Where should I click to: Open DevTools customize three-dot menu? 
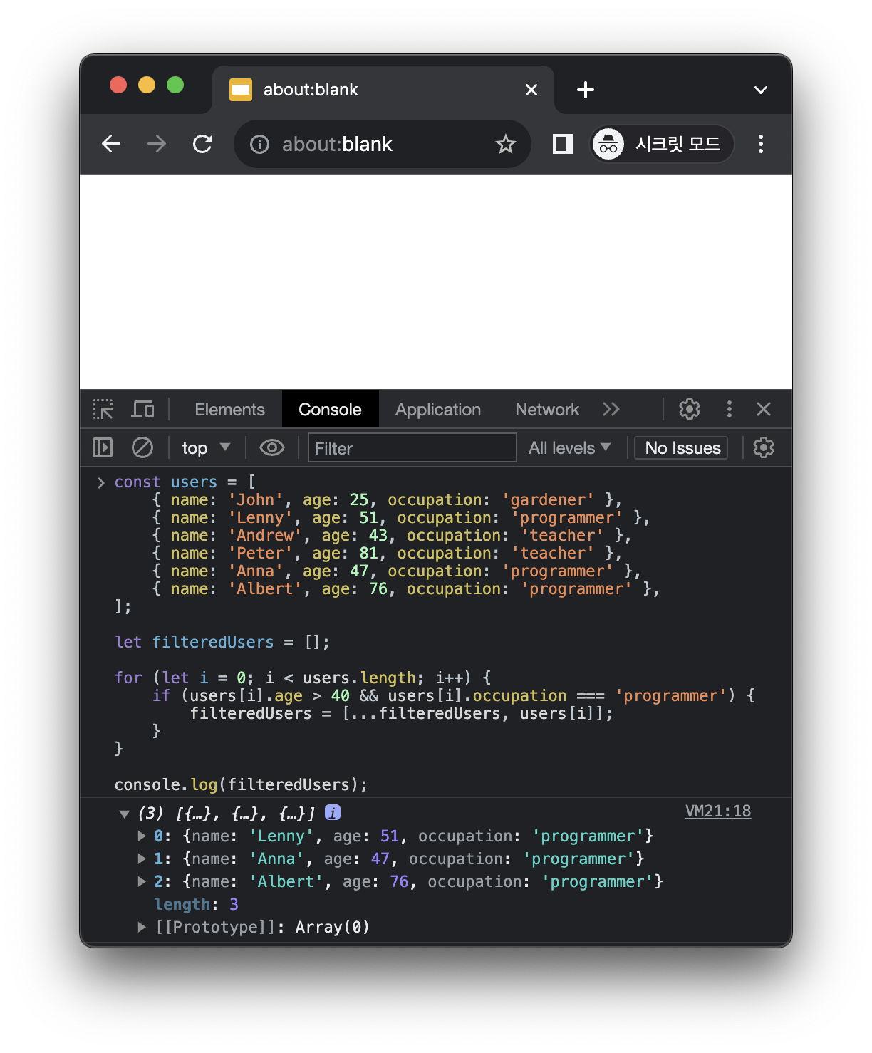(x=729, y=409)
